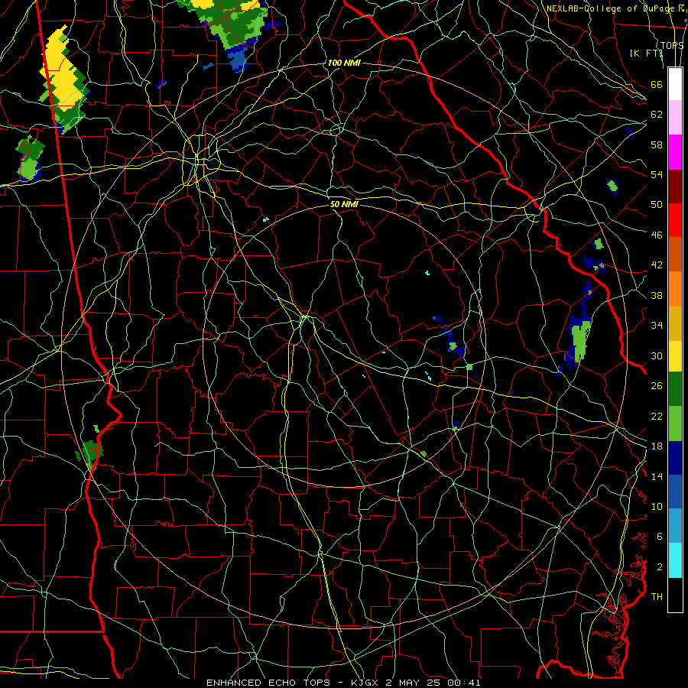Viewport: 688px width, 688px height.
Task: Click the white swatch in the tops legend
Action: [x=675, y=84]
